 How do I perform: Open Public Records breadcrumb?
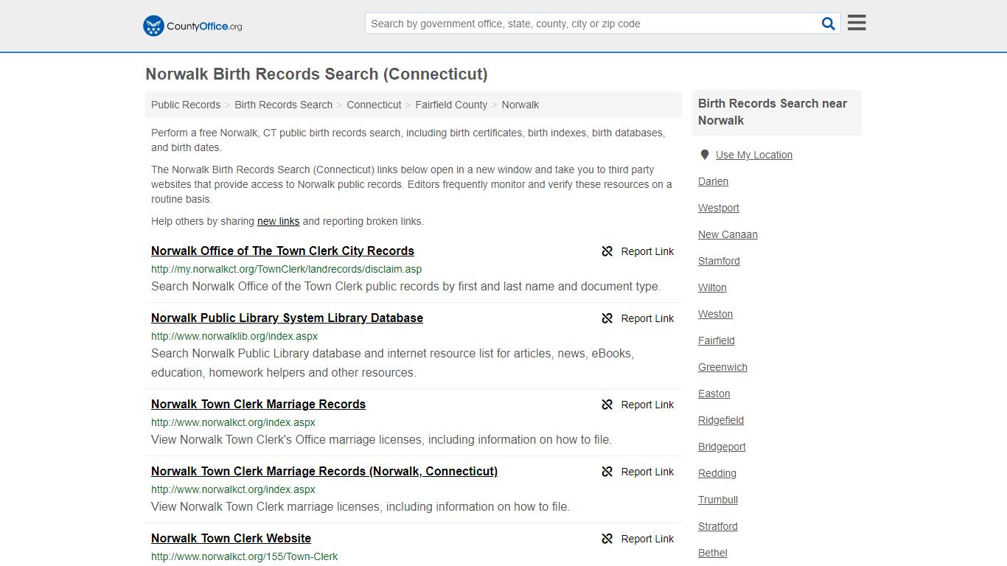point(186,105)
